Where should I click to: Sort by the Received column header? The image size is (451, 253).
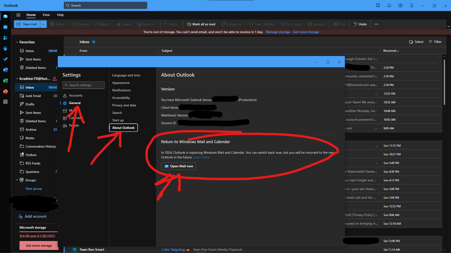point(391,51)
